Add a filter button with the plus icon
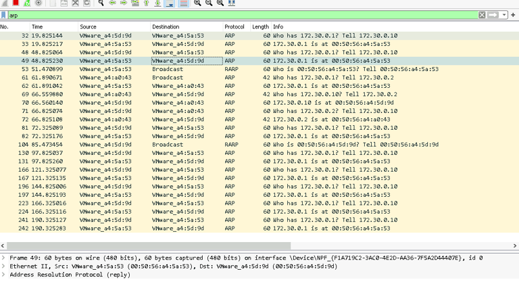 click(x=513, y=15)
